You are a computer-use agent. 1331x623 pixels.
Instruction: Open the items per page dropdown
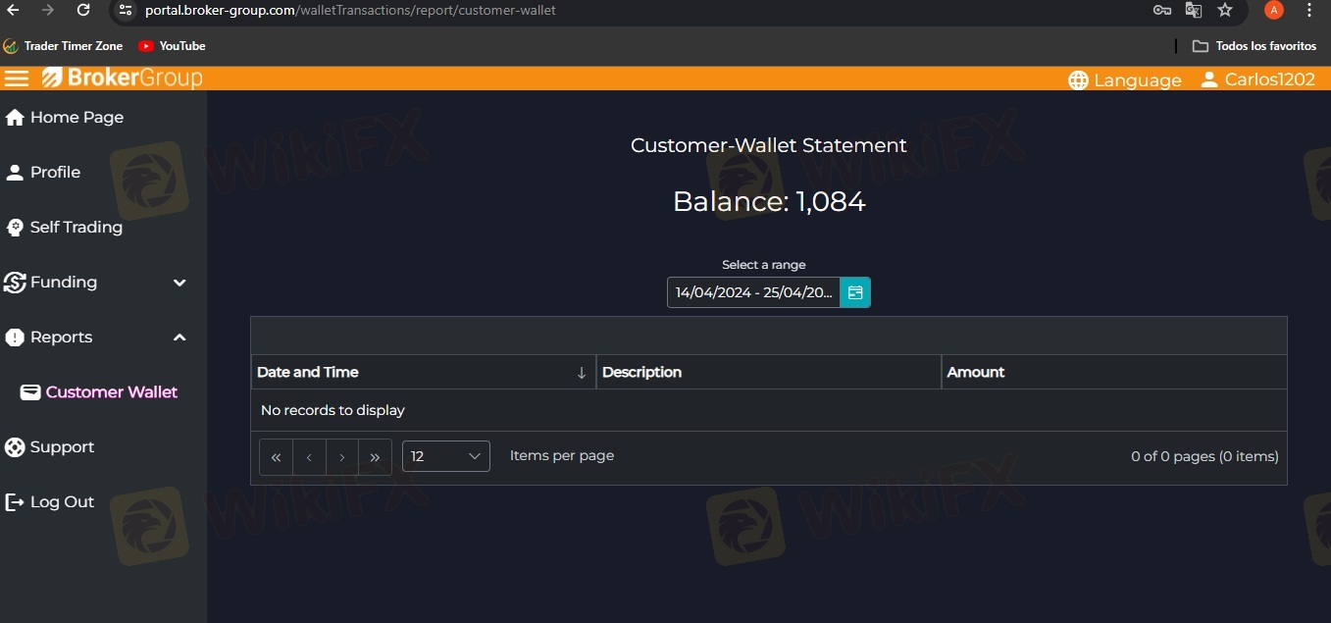tap(445, 456)
